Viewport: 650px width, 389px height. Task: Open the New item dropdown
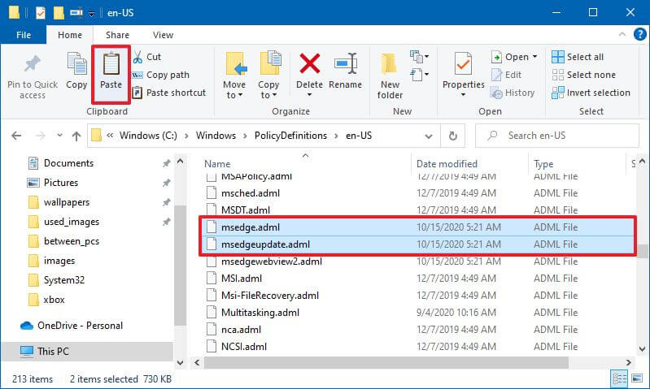point(419,57)
